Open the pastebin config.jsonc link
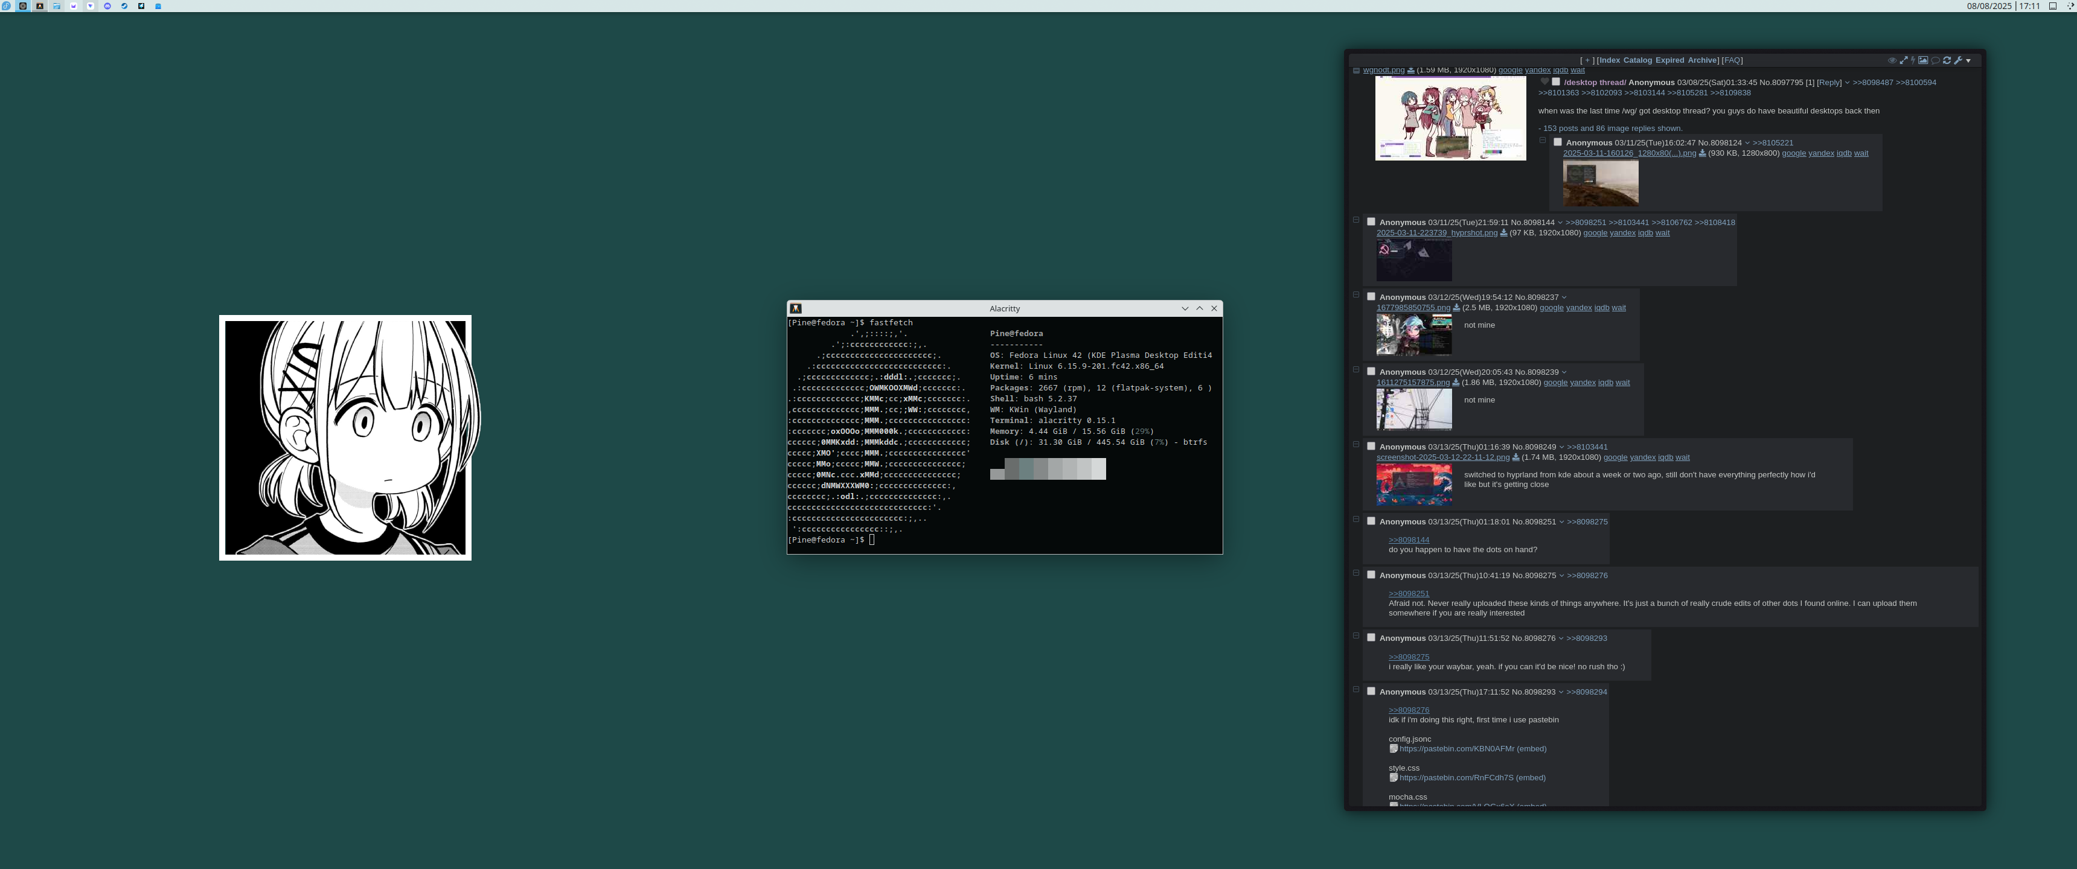2077x869 pixels. pyautogui.click(x=1456, y=749)
